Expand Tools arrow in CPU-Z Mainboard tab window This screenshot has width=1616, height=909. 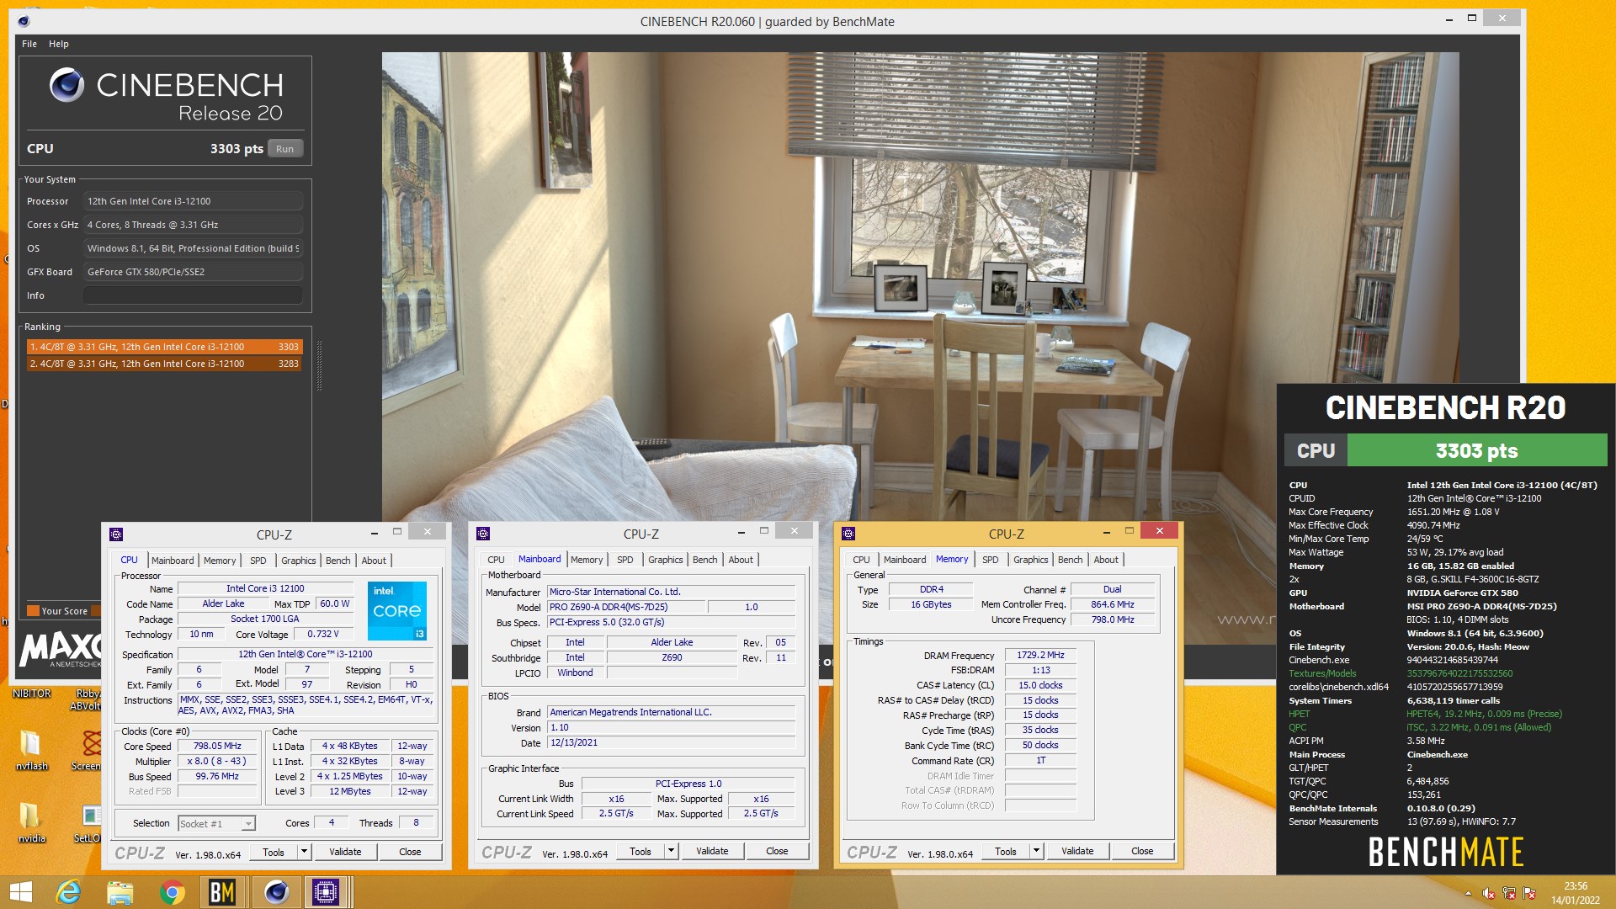point(672,851)
